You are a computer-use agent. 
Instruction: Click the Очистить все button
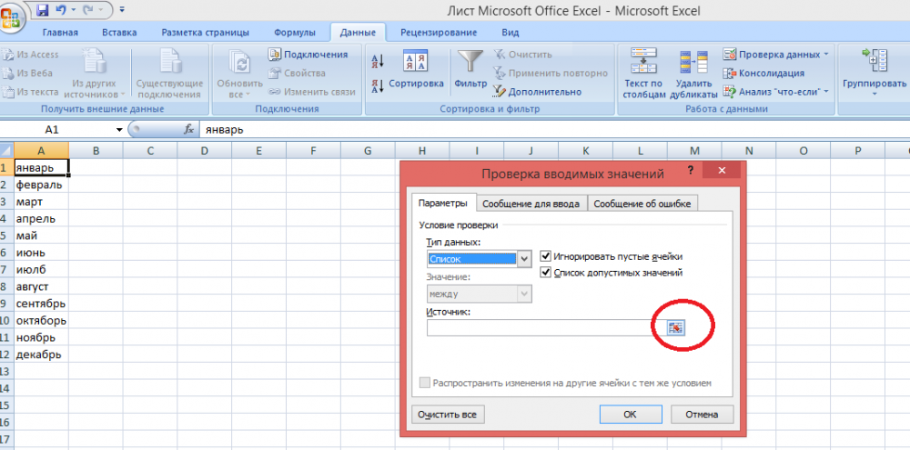[447, 414]
